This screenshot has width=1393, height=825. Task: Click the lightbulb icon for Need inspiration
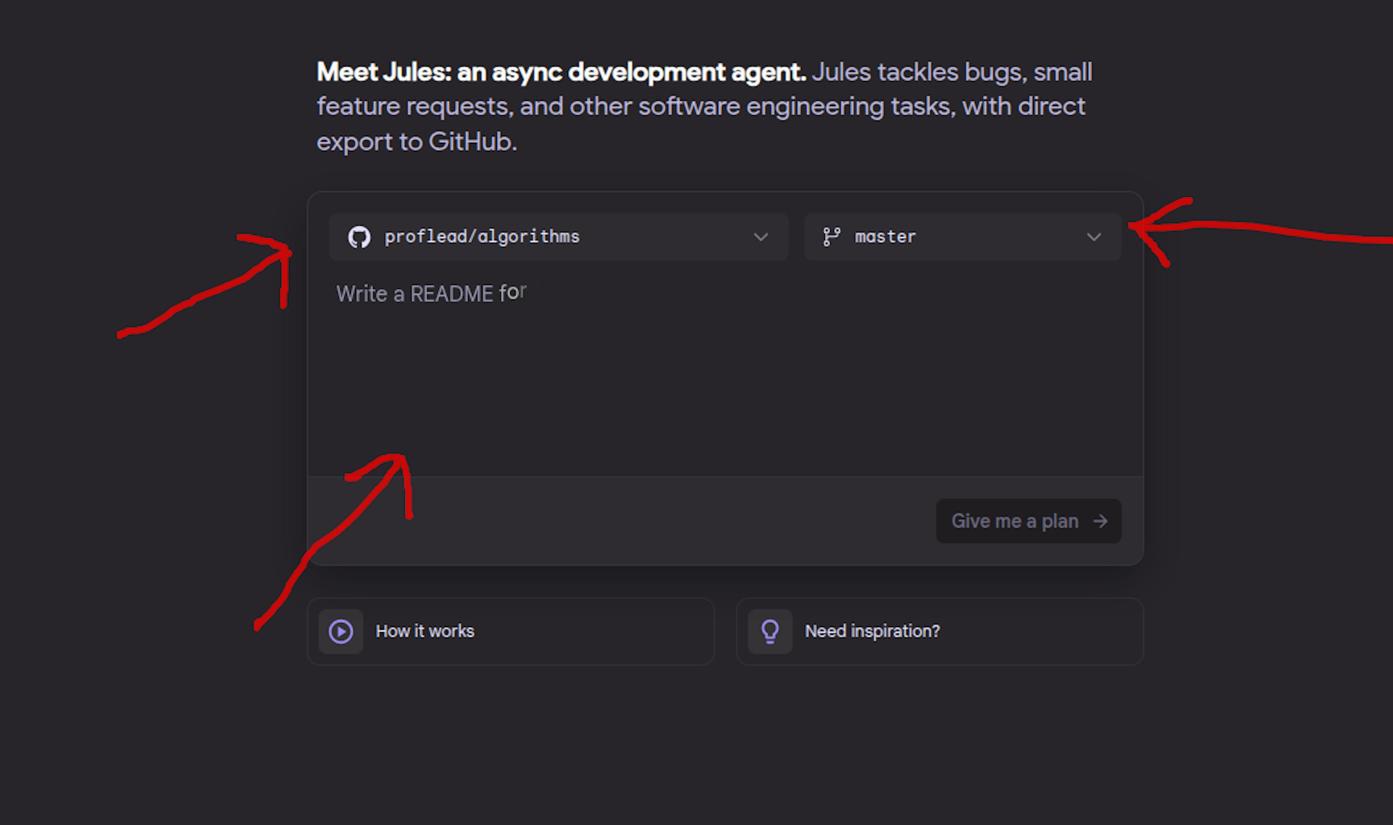click(770, 631)
